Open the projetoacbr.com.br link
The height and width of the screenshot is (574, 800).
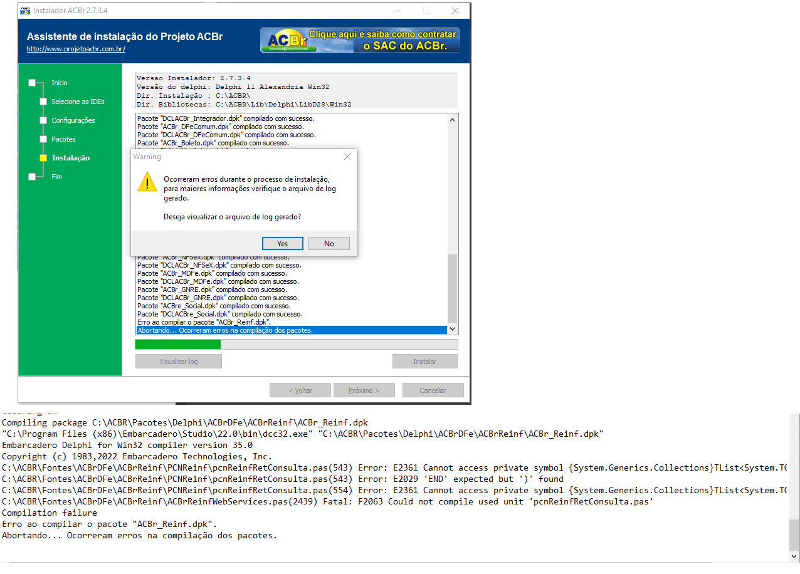tap(76, 49)
